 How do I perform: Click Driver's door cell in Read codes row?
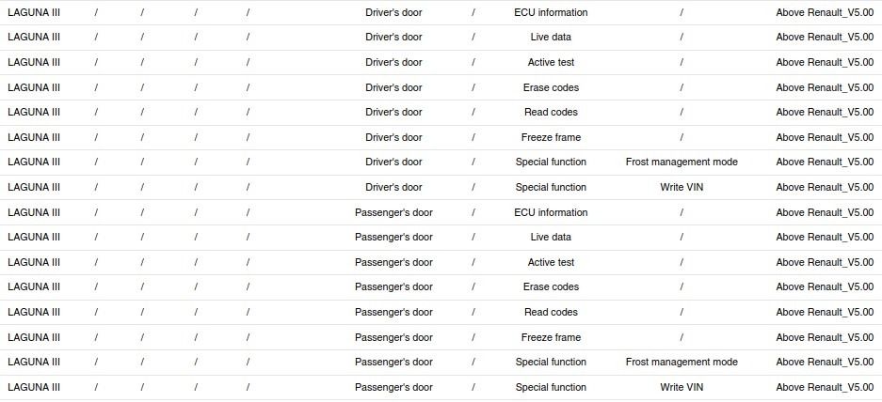coord(393,112)
